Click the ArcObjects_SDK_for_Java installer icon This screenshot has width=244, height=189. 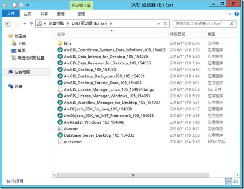[x=60, y=109]
